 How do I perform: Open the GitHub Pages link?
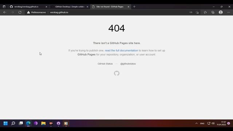tap(86, 55)
